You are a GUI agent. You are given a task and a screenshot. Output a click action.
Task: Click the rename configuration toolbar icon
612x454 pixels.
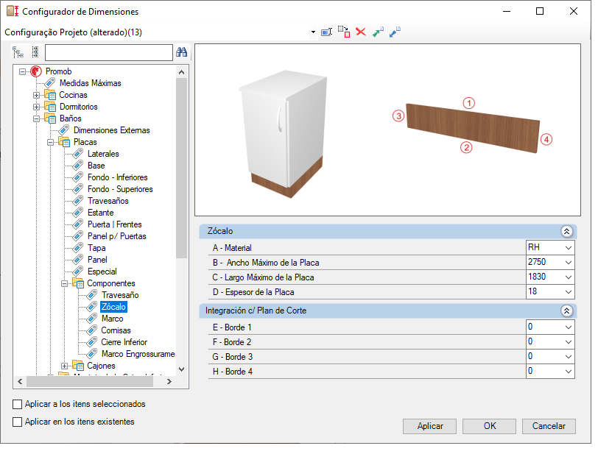[327, 32]
